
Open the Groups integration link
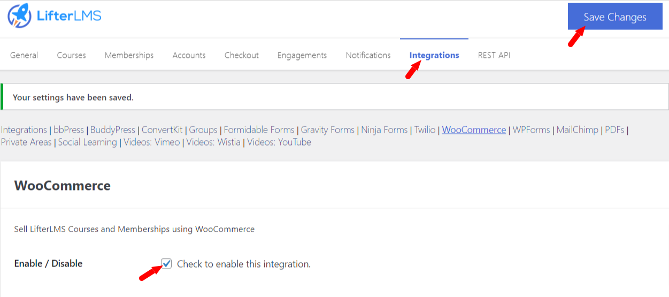tap(203, 130)
